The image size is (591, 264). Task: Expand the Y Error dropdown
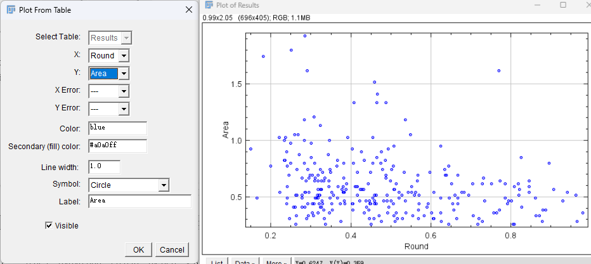coord(109,109)
